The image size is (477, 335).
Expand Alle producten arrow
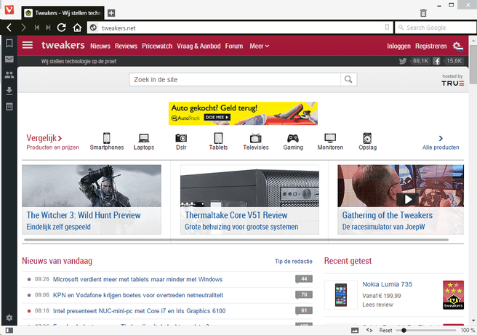point(441,139)
